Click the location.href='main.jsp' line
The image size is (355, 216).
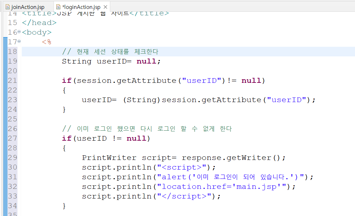coord(189,187)
